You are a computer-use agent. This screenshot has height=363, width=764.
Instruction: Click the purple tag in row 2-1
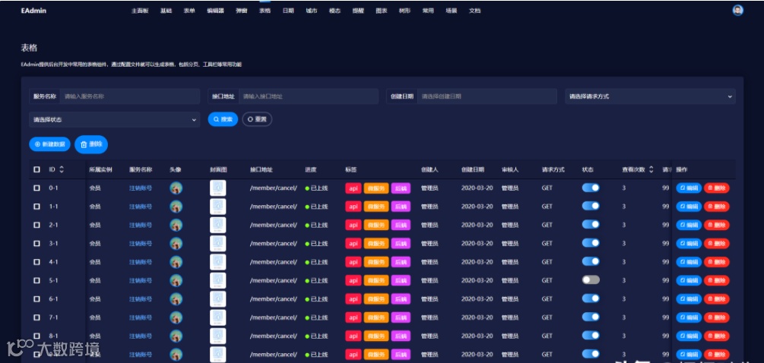[401, 225]
